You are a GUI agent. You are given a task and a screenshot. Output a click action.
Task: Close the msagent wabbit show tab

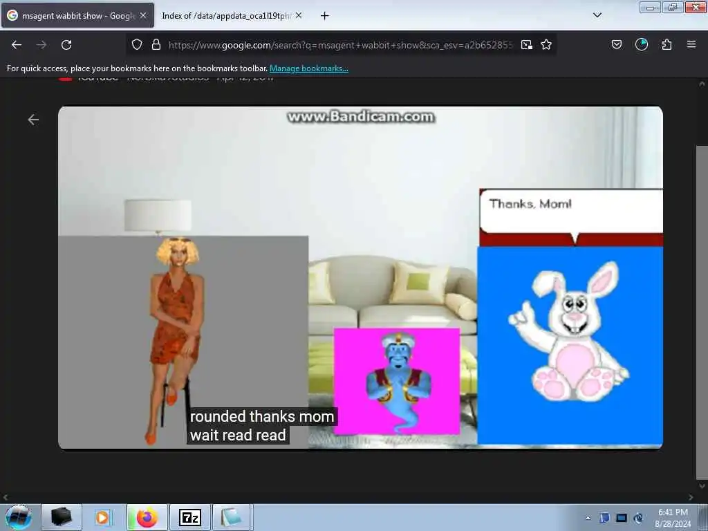(x=143, y=15)
